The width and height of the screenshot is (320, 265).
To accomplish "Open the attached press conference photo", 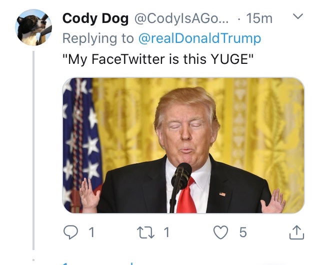I will click(x=183, y=145).
